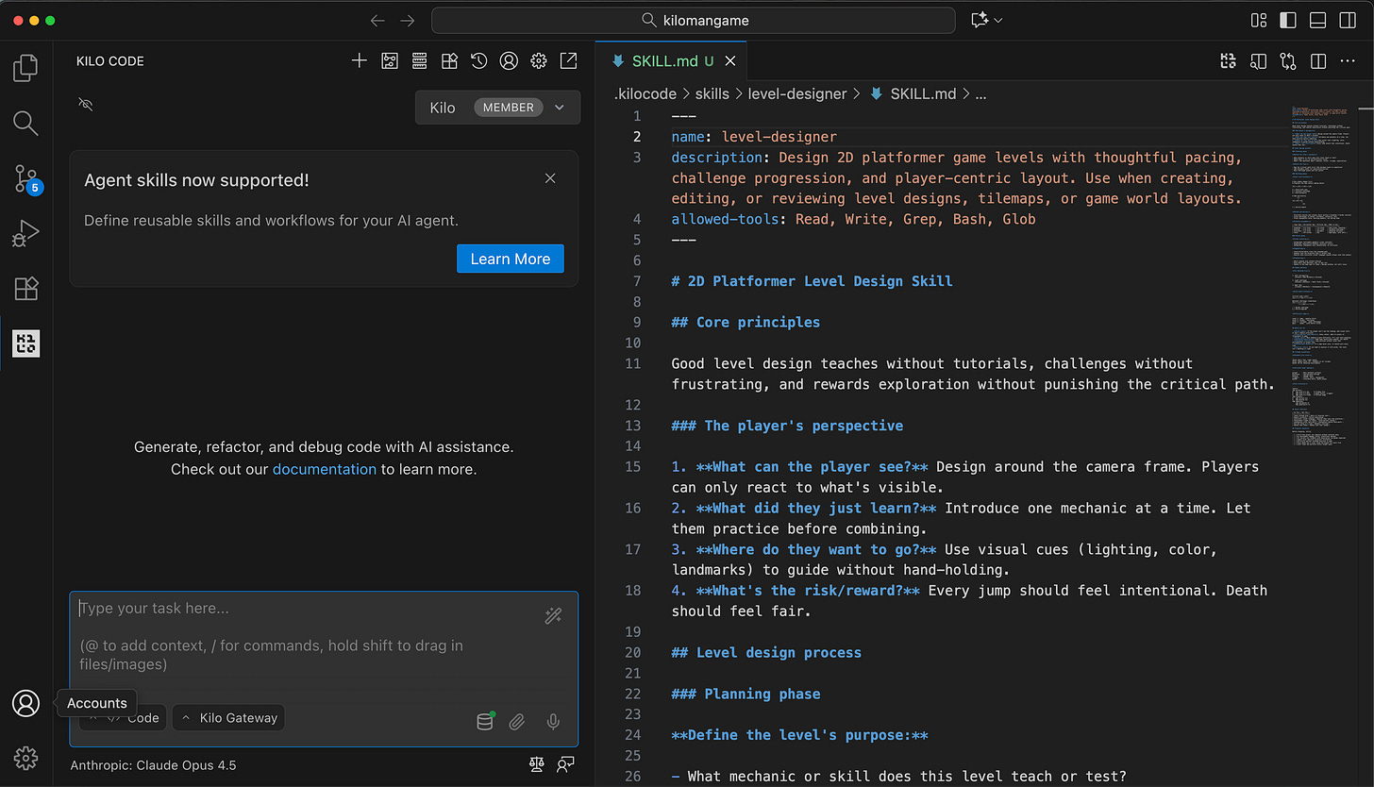This screenshot has height=787, width=1374.
Task: Toggle the bottom panel layout button
Action: (1318, 20)
